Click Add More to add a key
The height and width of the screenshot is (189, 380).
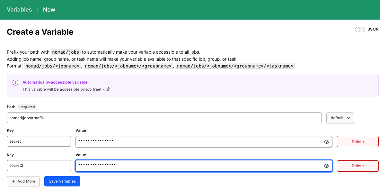[23, 181]
